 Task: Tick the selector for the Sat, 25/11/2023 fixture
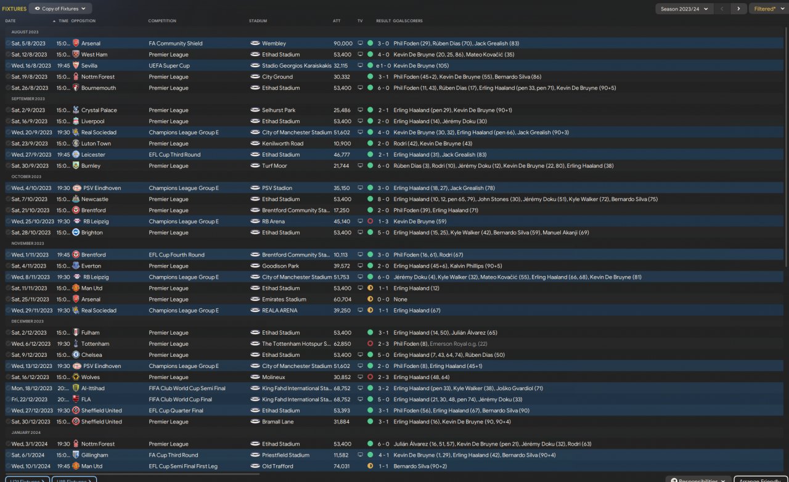point(8,299)
